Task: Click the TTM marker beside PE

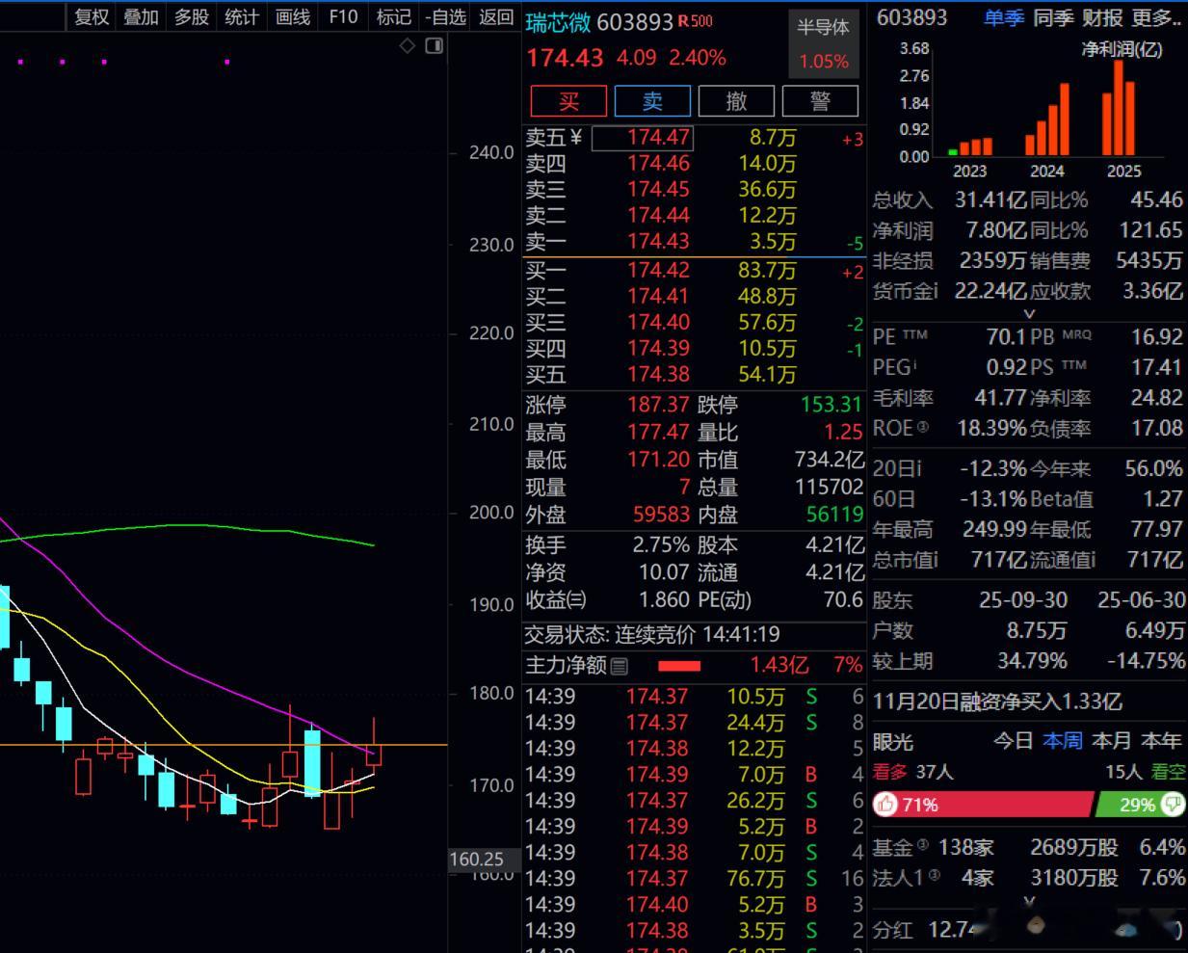Action: [x=915, y=333]
